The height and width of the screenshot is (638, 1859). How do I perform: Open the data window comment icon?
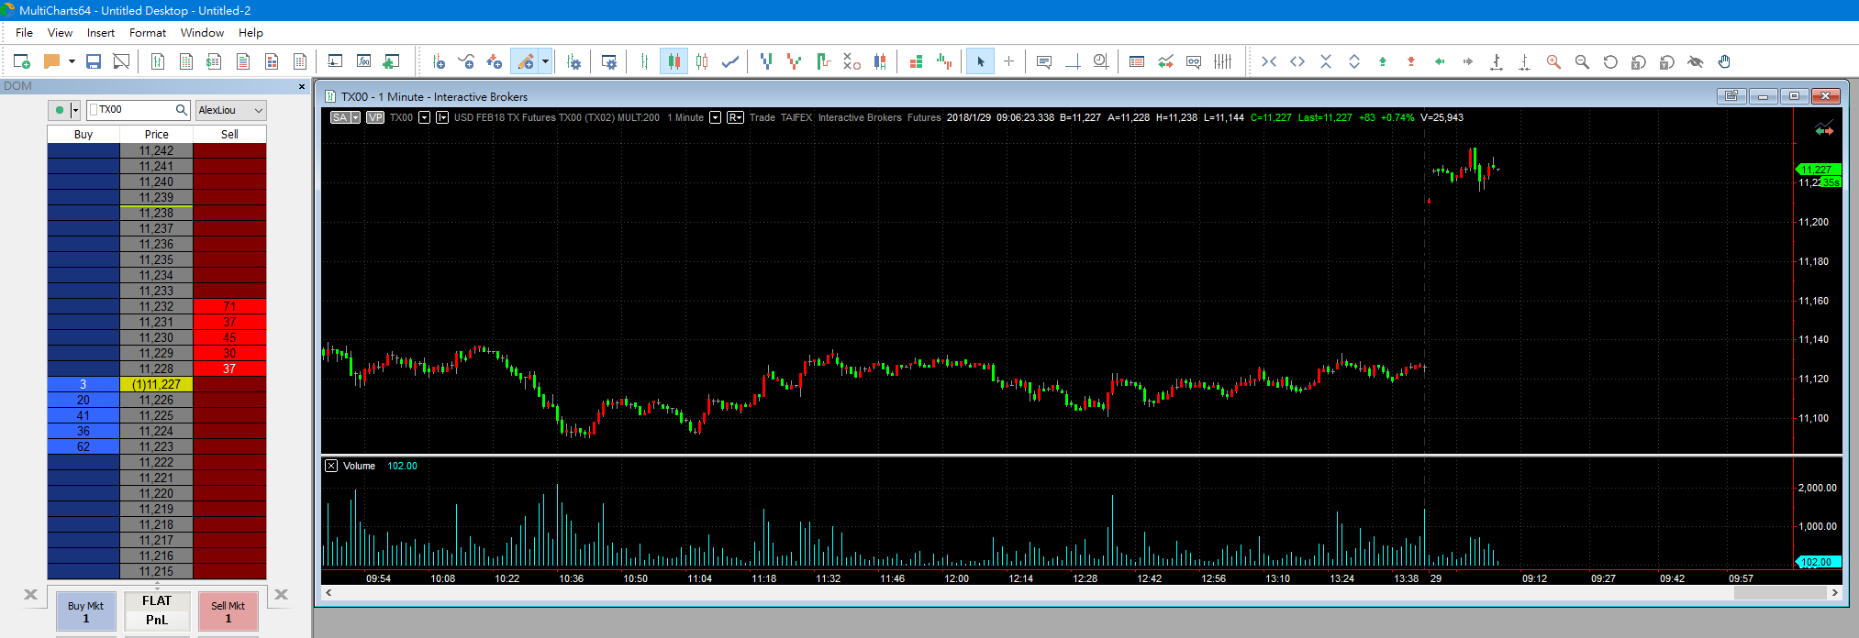[1043, 61]
